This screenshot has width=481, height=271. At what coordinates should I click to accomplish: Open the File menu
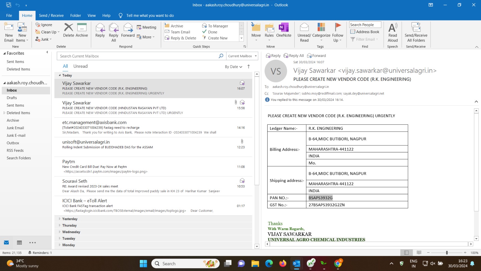9,16
